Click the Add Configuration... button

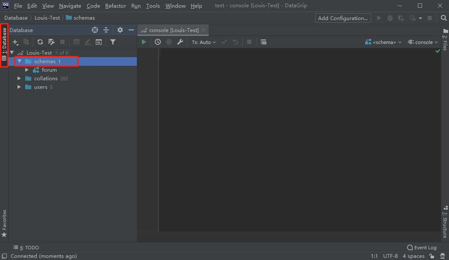pyautogui.click(x=343, y=18)
